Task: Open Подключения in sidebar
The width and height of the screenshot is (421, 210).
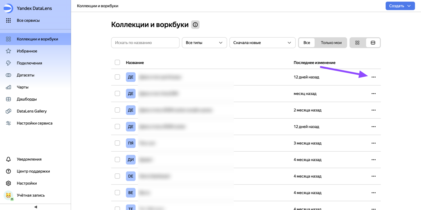Action: click(35, 63)
